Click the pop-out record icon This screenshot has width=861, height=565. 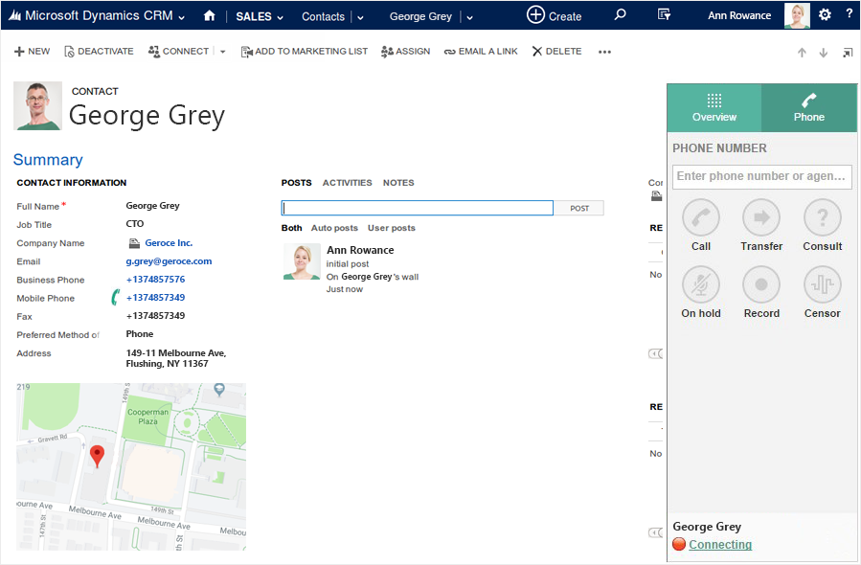pyautogui.click(x=848, y=53)
